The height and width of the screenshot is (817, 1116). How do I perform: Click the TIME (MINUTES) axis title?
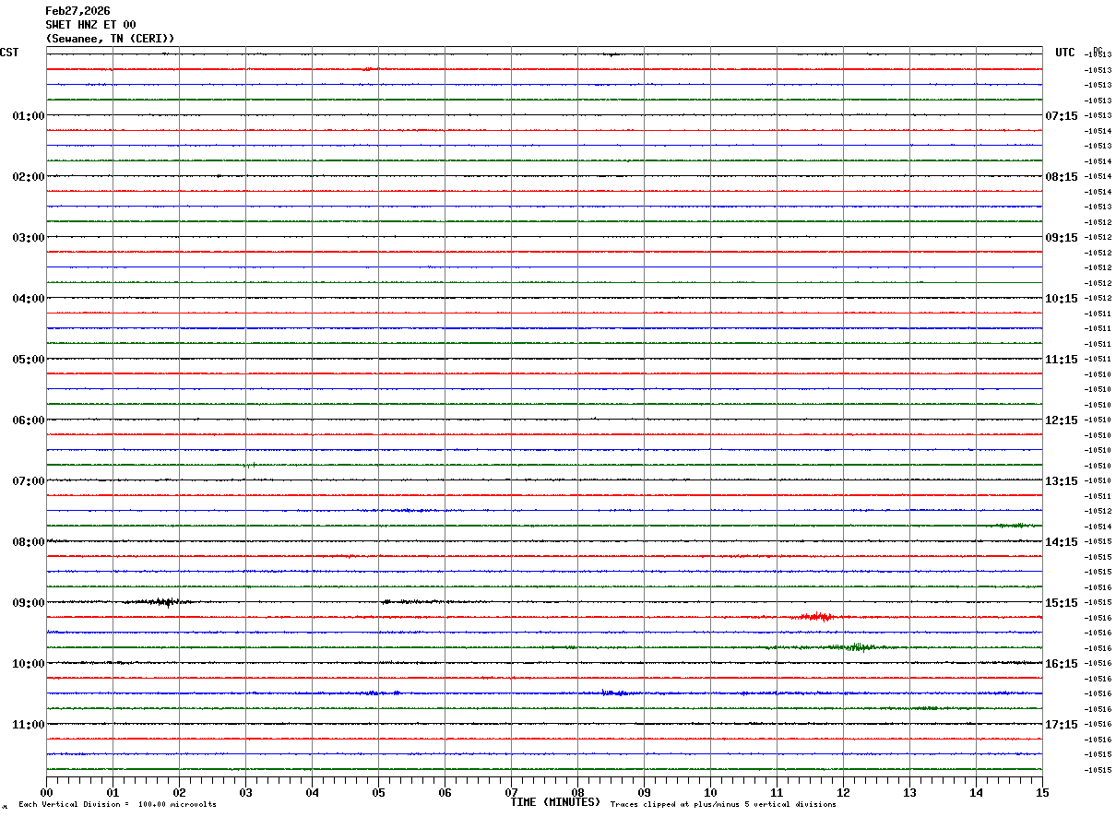(x=555, y=802)
